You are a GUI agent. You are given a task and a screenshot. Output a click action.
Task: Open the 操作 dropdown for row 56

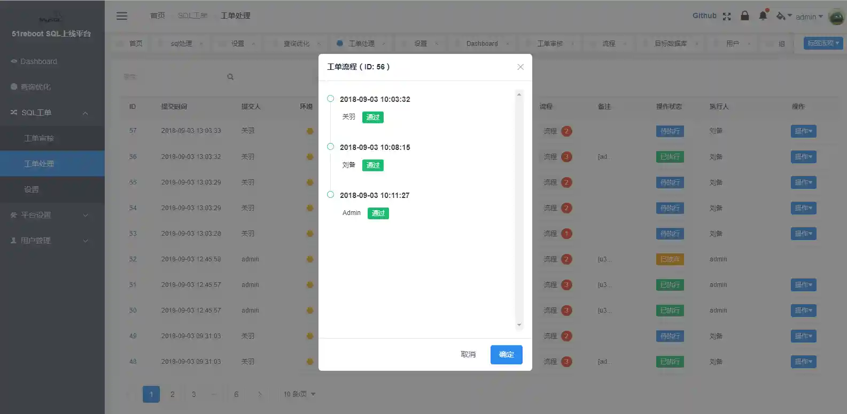[x=804, y=157]
